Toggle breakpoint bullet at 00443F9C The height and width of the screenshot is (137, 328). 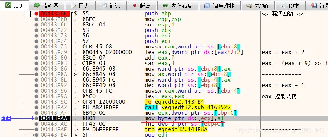tap(36, 102)
